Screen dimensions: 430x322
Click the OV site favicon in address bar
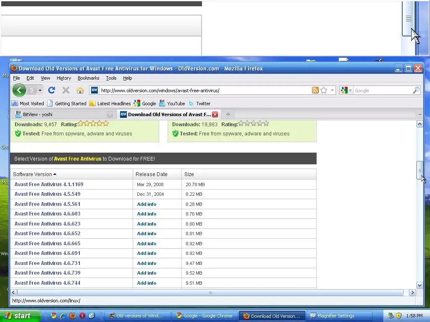[x=94, y=90]
